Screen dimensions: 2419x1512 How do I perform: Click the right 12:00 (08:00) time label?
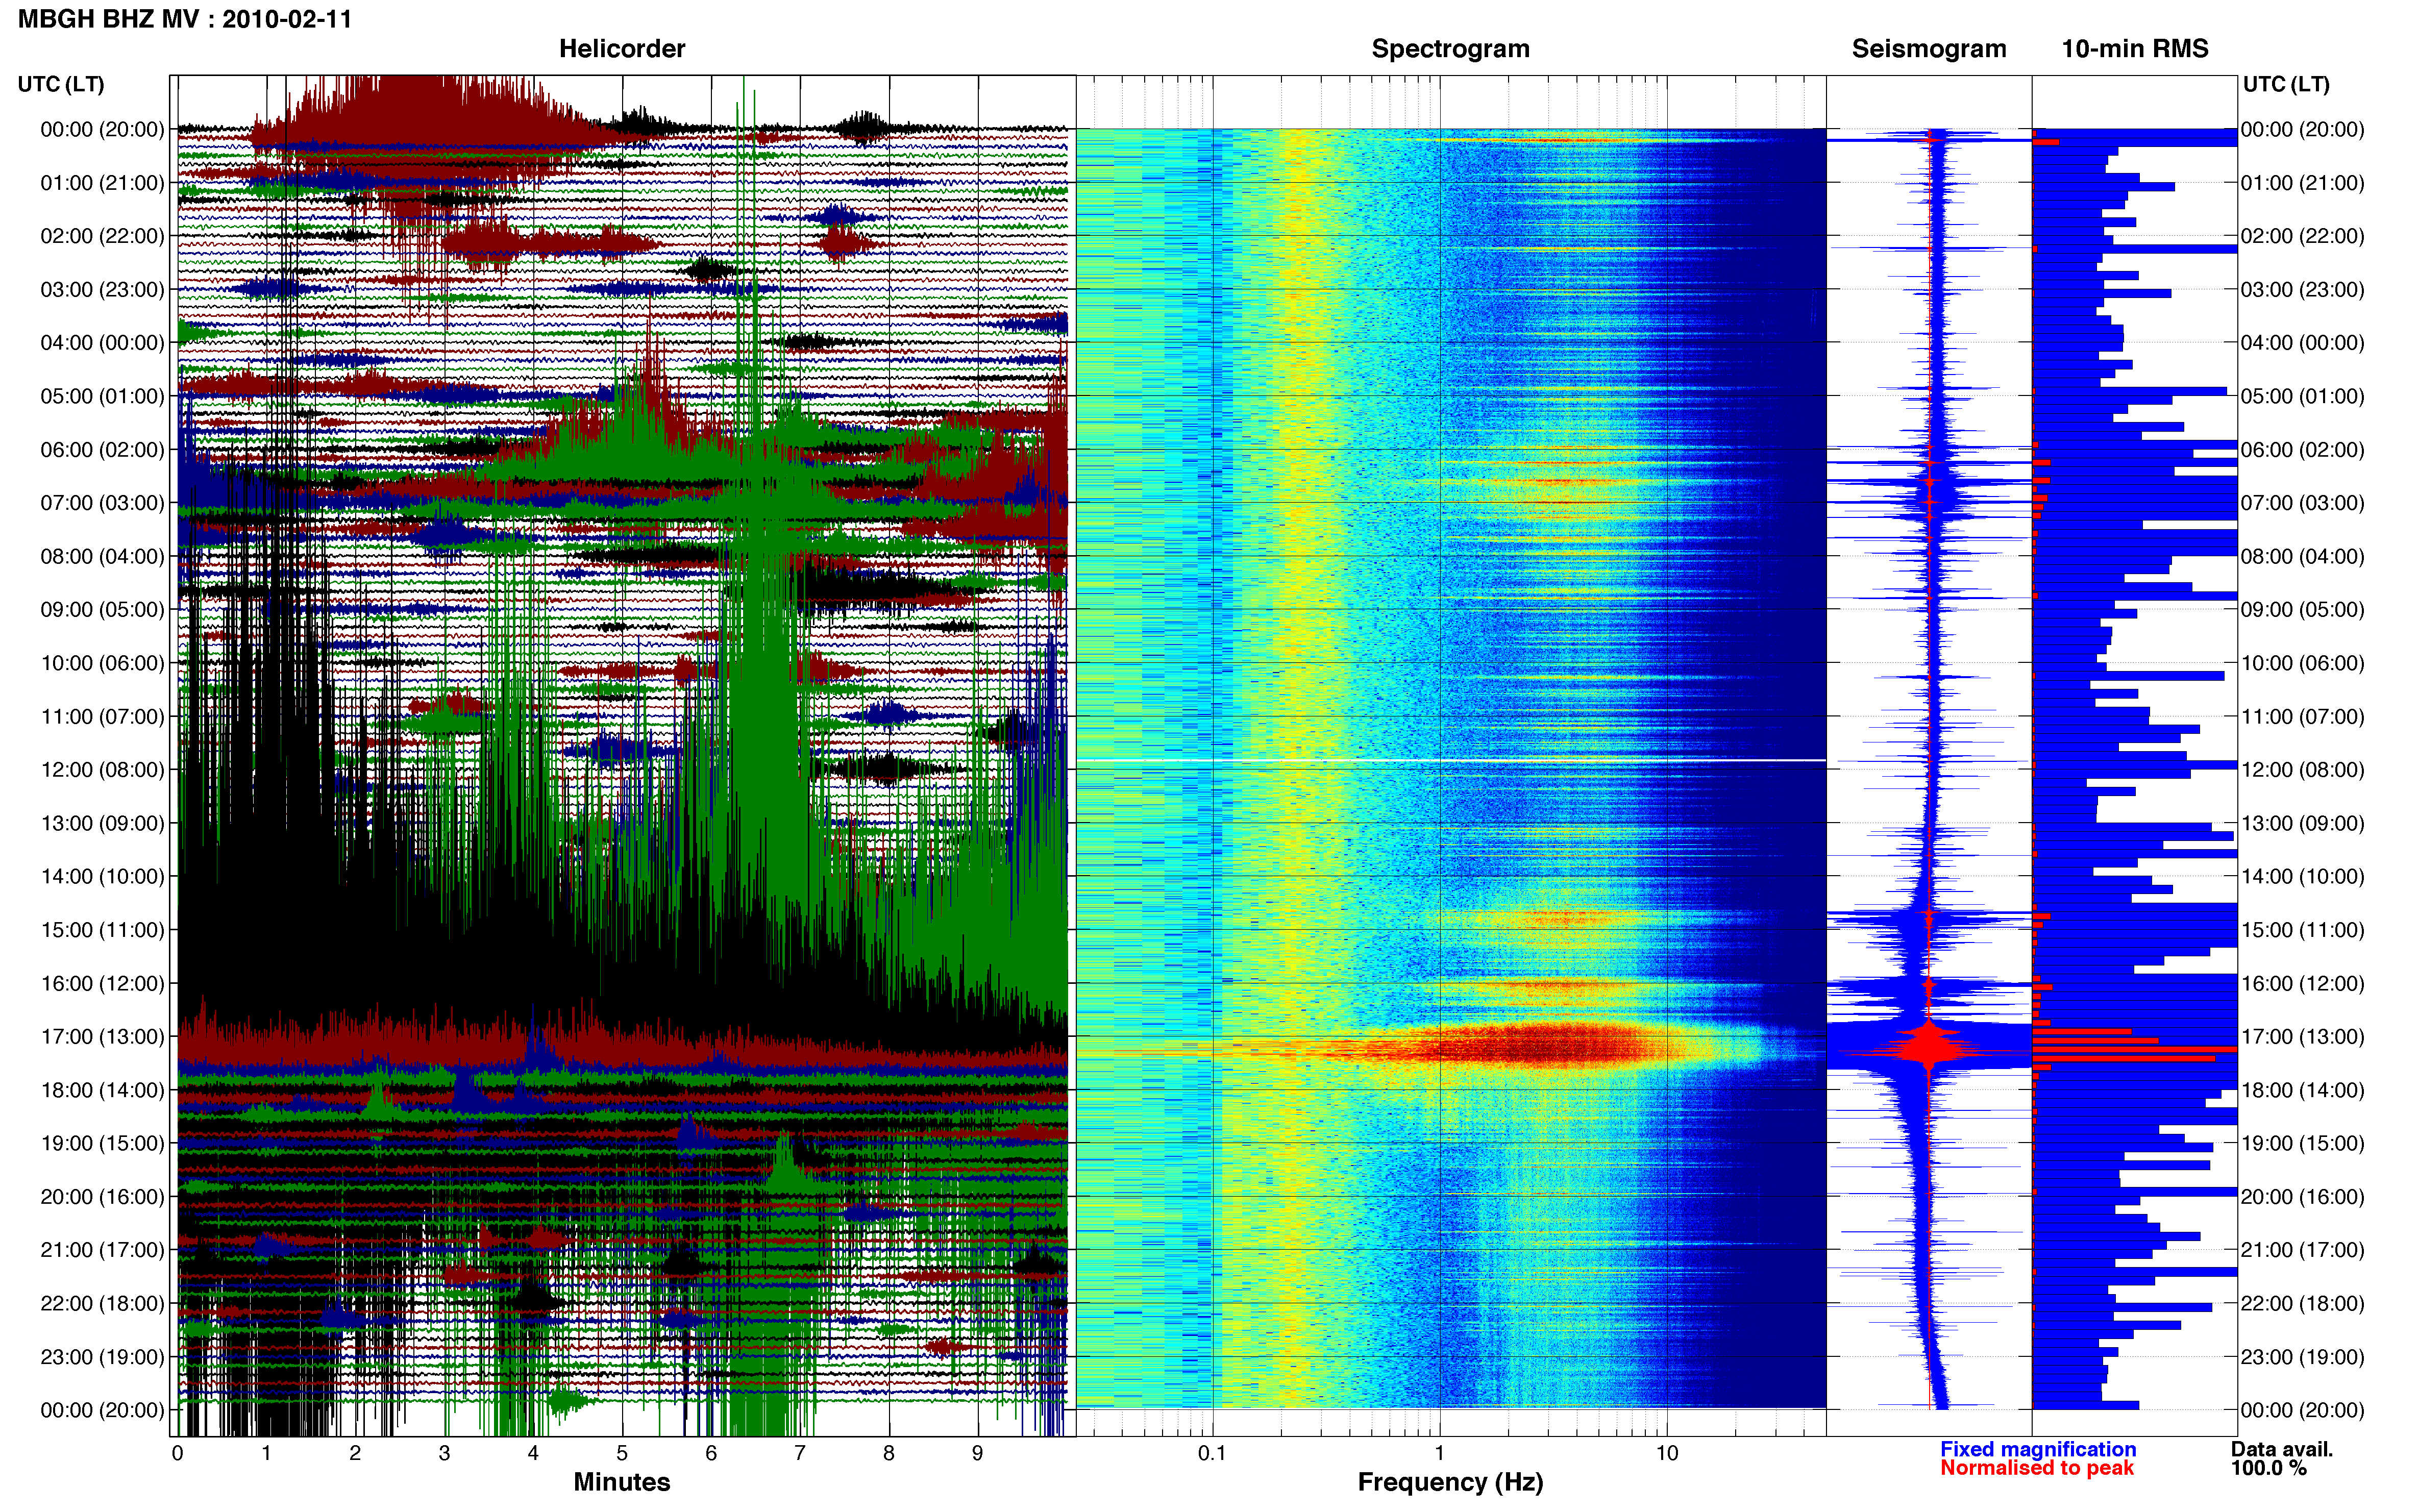pyautogui.click(x=2302, y=770)
